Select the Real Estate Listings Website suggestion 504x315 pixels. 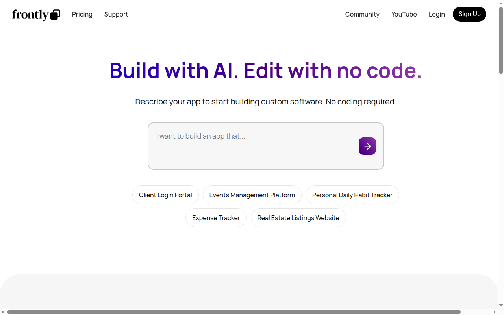298,218
